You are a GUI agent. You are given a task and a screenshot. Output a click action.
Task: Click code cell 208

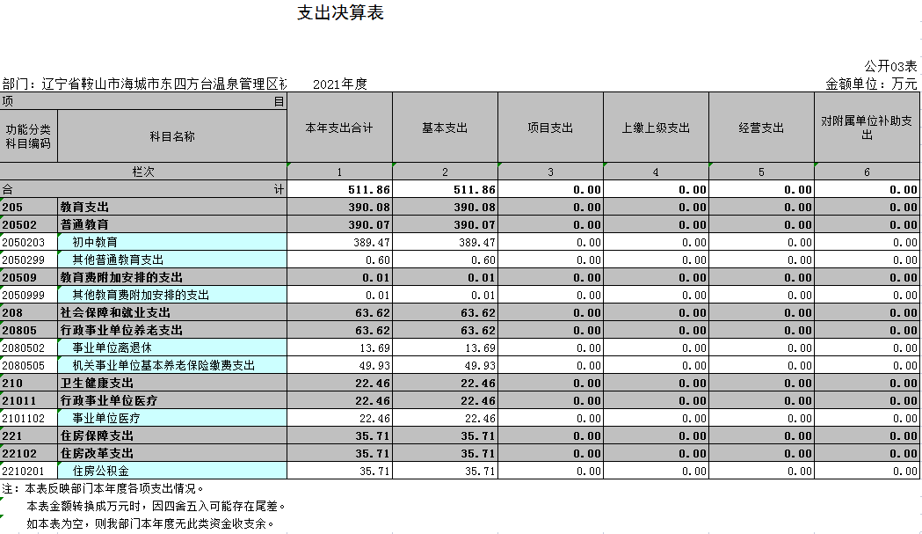tap(28, 312)
